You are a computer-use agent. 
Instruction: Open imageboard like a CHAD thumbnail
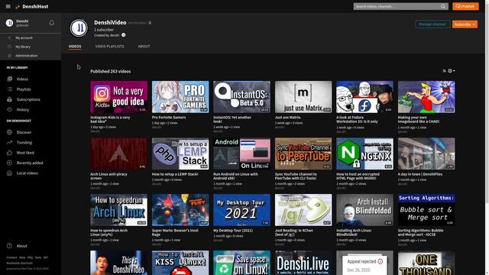coord(426,97)
